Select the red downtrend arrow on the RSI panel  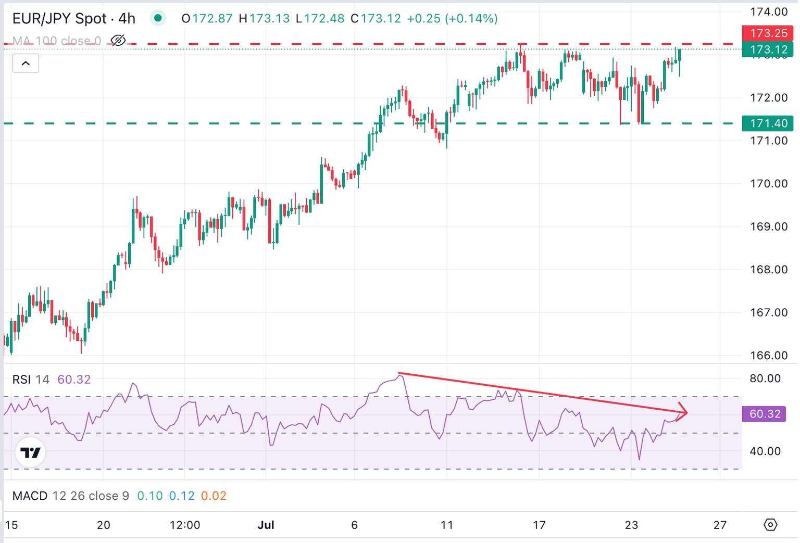542,393
